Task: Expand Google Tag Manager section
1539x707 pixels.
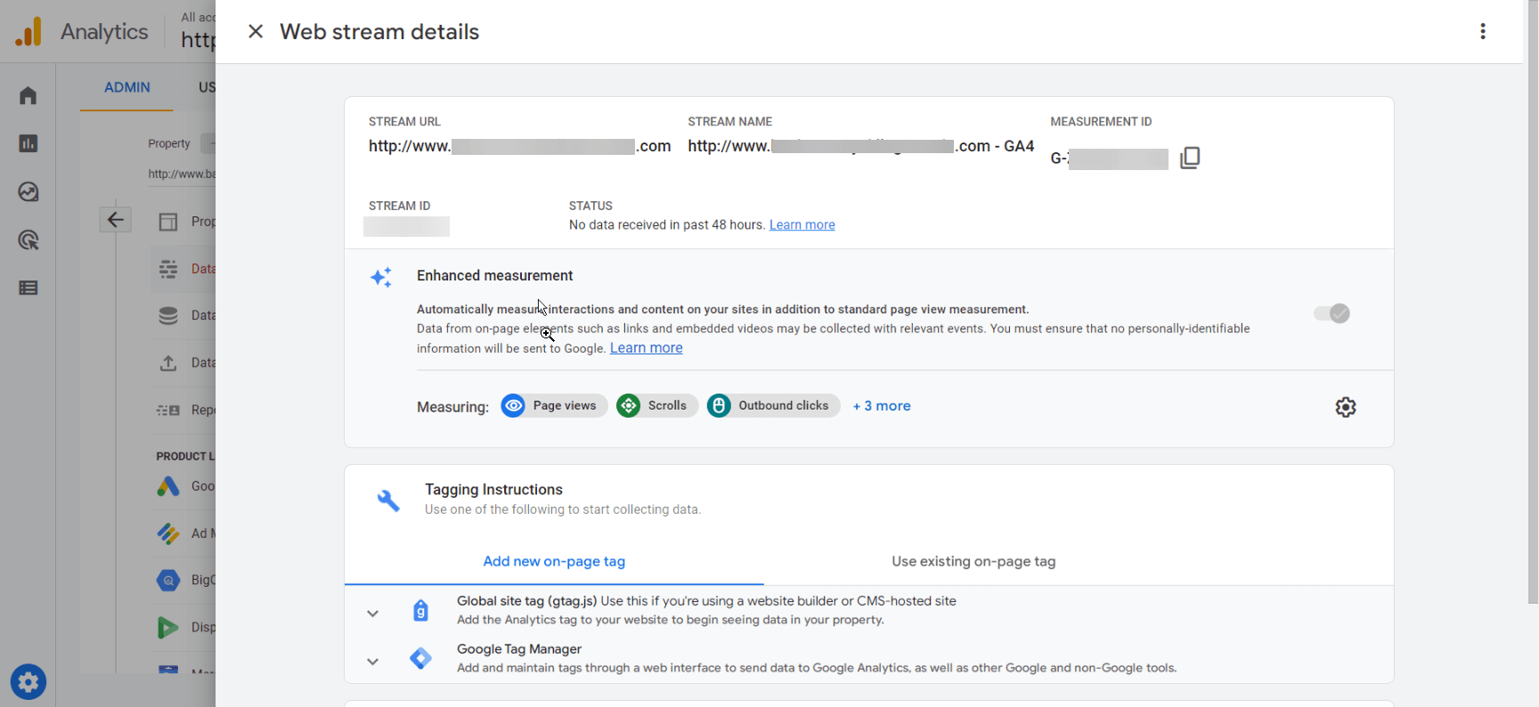Action: (x=373, y=662)
